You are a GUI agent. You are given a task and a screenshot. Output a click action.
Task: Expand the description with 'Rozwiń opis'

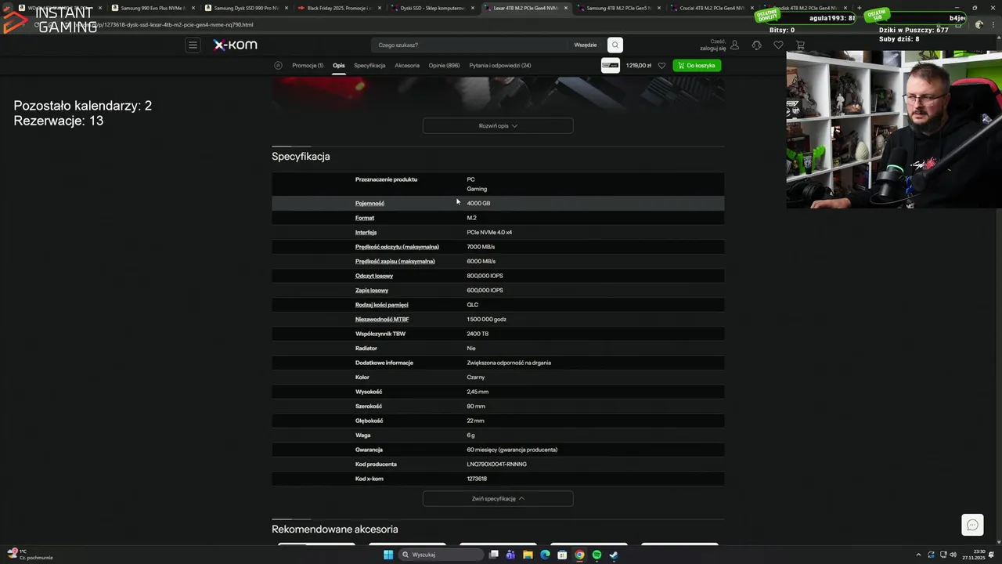click(498, 125)
